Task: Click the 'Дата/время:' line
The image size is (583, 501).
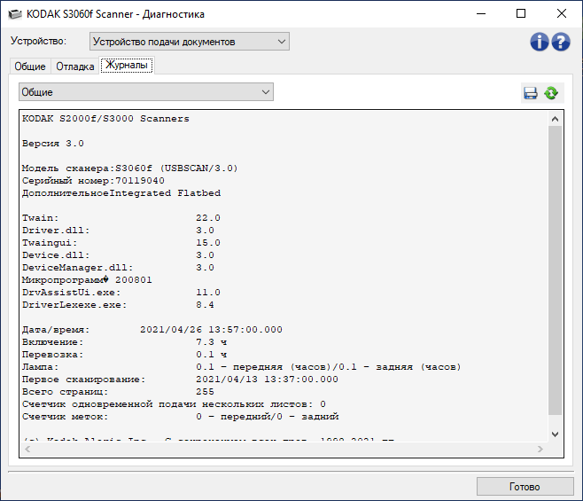Action: click(152, 330)
